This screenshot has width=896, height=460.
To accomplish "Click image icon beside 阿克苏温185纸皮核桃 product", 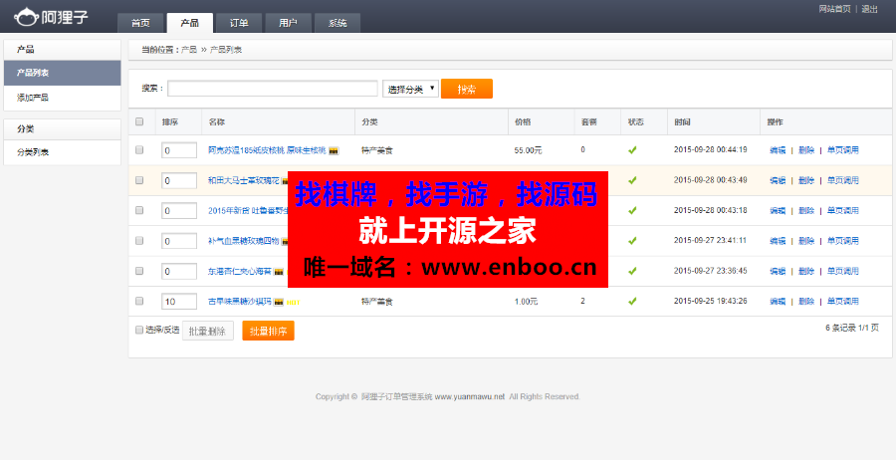I will [x=334, y=151].
